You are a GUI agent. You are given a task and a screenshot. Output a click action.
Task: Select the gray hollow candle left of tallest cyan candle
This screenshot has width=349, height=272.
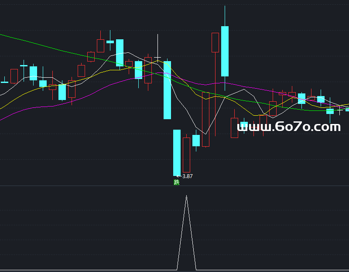click(215, 42)
